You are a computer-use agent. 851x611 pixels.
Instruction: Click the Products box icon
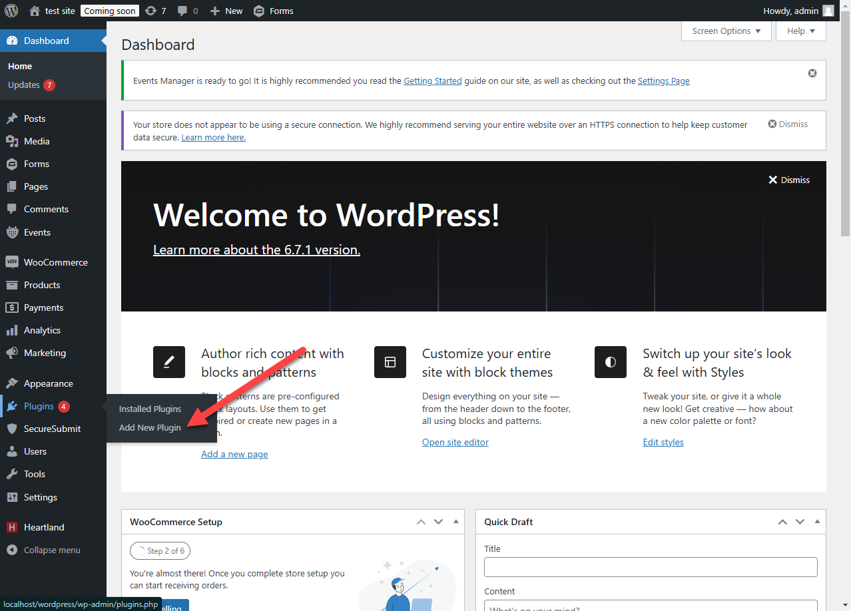12,285
